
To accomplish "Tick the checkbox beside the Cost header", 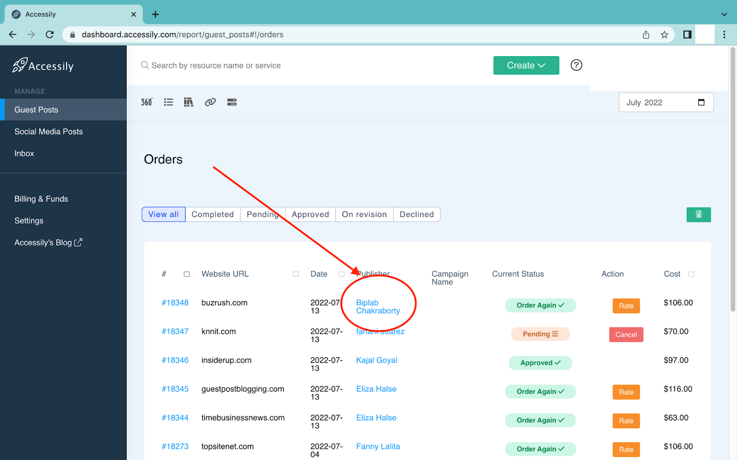I will click(x=691, y=274).
